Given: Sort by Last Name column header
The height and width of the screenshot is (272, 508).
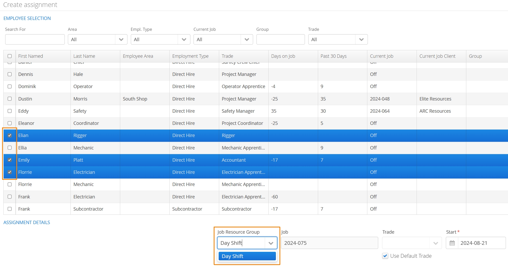Looking at the screenshot, I should coord(95,56).
